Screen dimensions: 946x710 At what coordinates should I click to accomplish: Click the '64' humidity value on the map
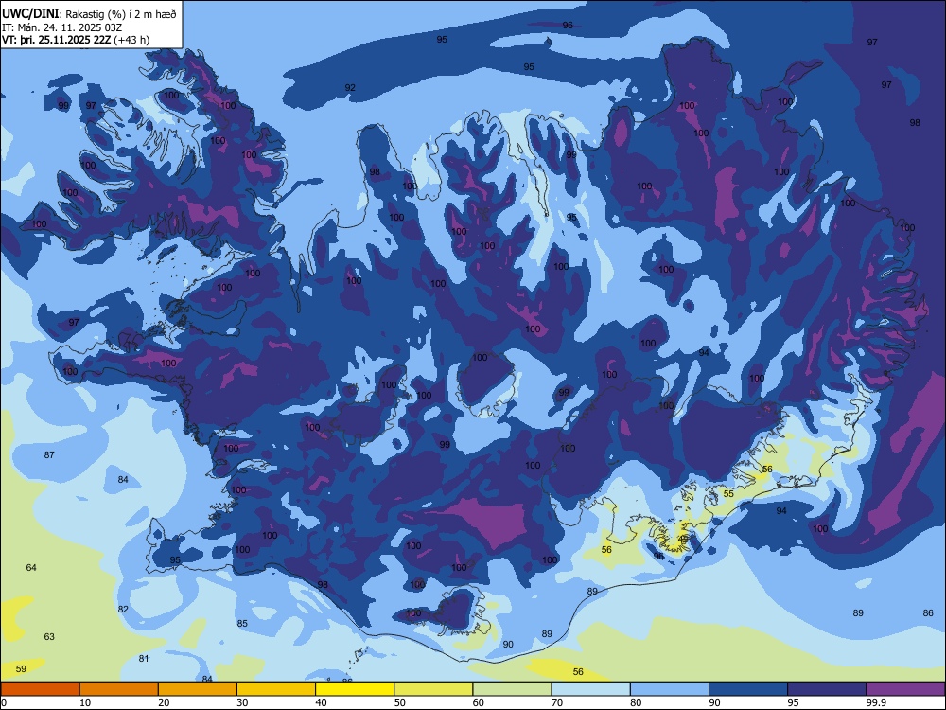[31, 567]
